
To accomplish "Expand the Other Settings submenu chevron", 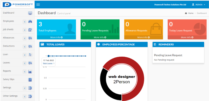I will [x=25, y=96].
